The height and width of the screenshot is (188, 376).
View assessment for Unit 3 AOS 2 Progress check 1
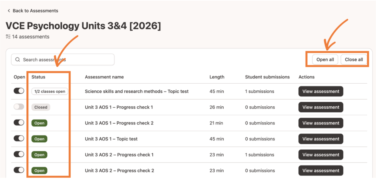pyautogui.click(x=321, y=155)
